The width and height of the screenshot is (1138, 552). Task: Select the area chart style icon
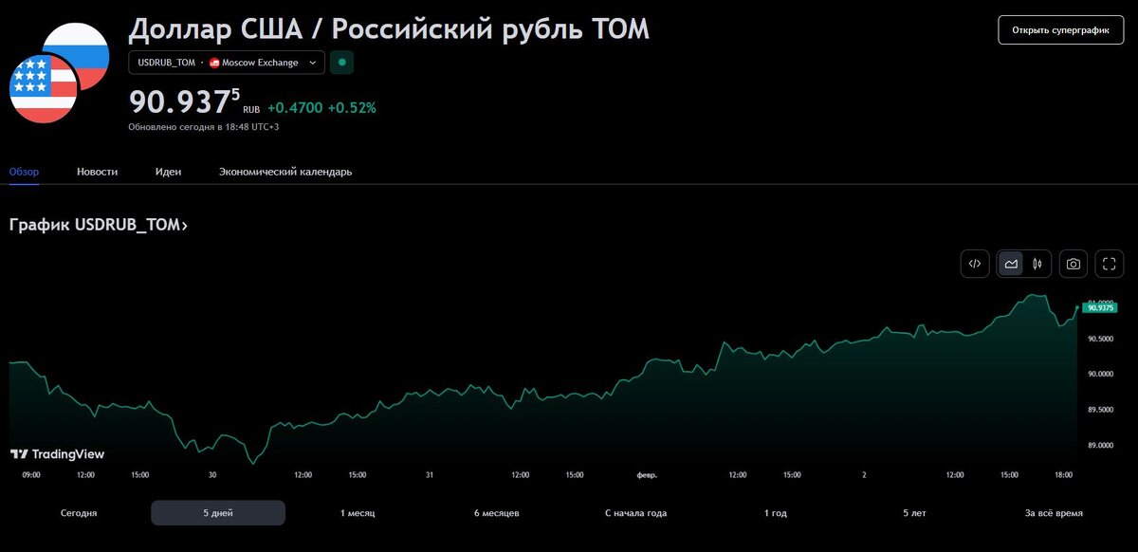(1010, 264)
